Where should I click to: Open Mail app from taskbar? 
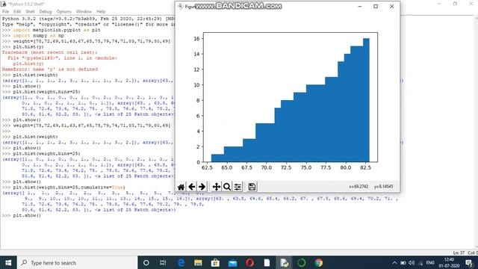232,262
